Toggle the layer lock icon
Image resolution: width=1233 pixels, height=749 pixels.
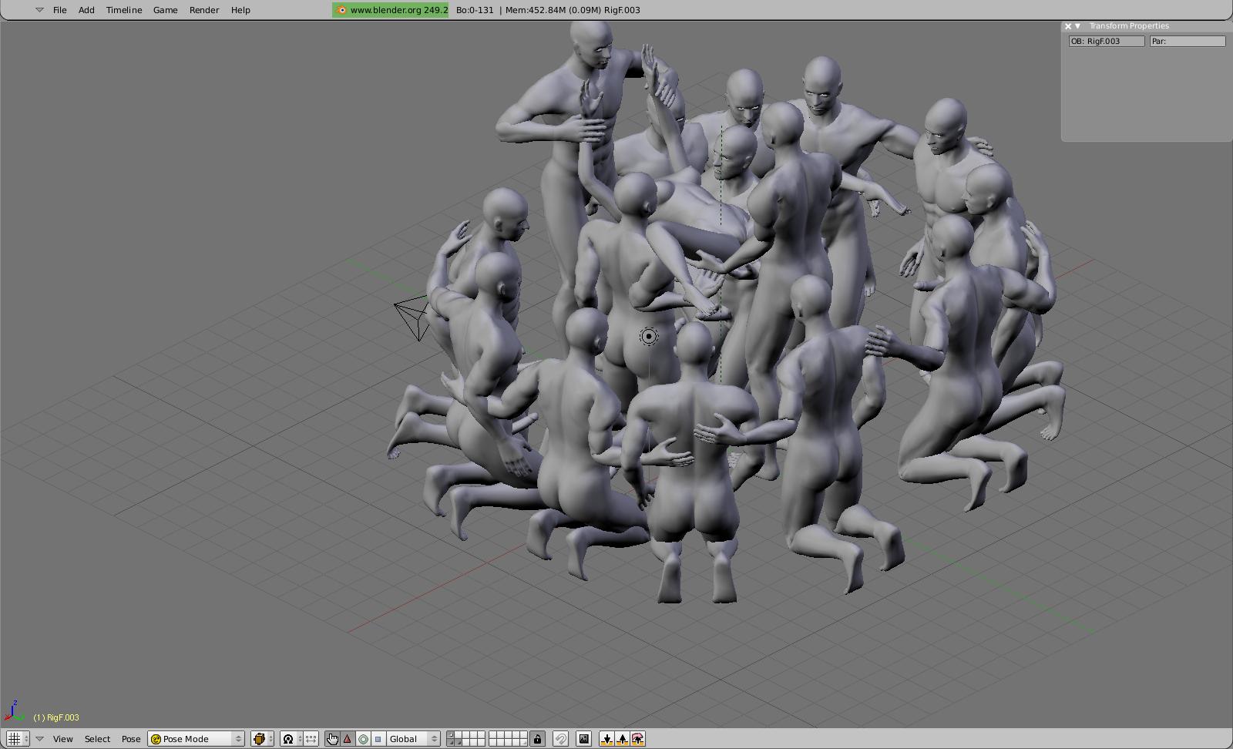tap(537, 739)
